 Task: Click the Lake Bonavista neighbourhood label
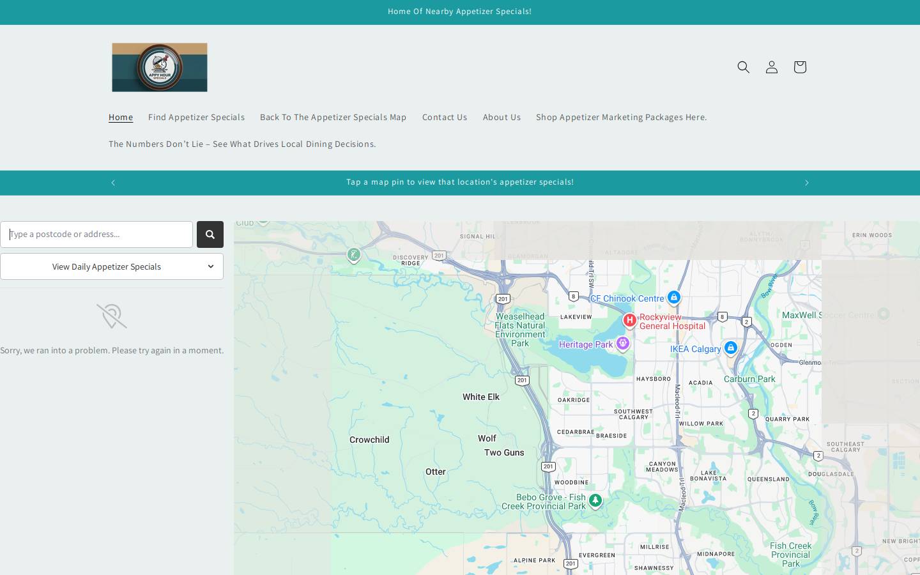pyautogui.click(x=709, y=475)
